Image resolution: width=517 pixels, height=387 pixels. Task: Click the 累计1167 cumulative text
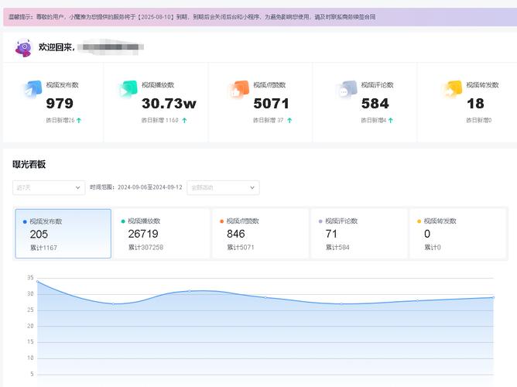coord(43,248)
